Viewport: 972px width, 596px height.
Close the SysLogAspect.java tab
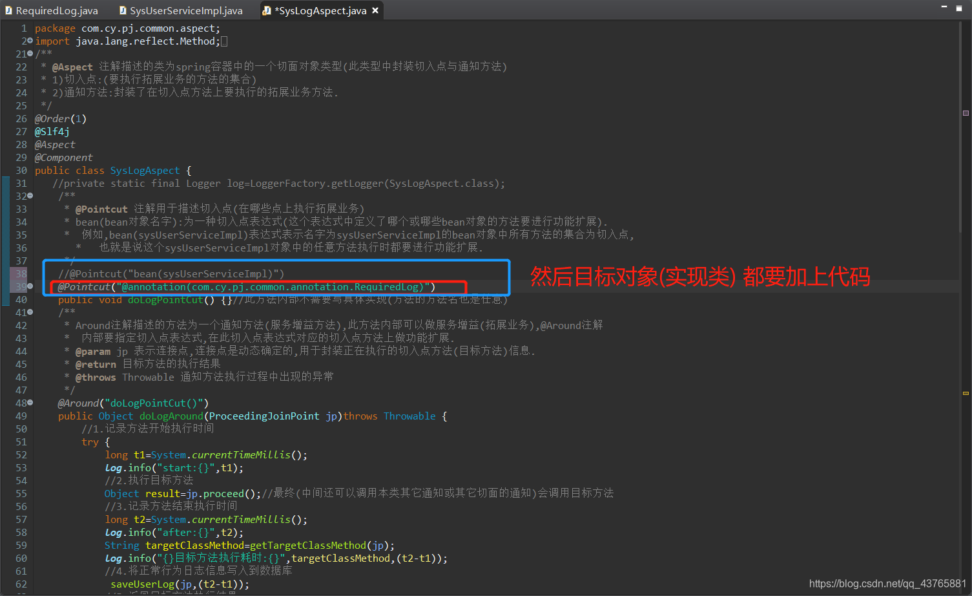click(x=375, y=10)
